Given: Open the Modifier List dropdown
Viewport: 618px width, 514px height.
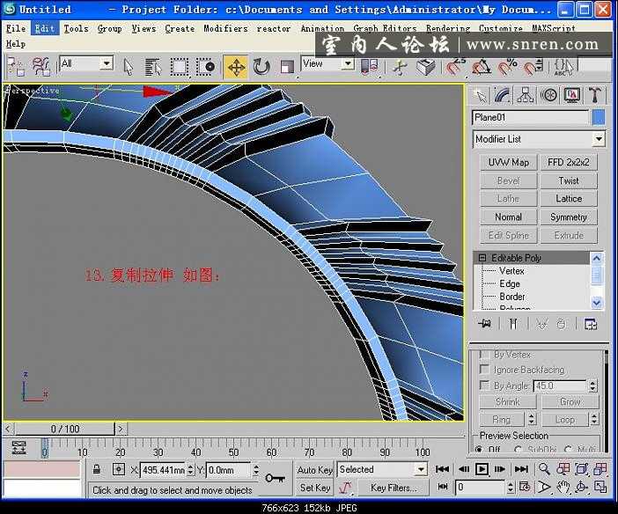Looking at the screenshot, I should pyautogui.click(x=599, y=139).
